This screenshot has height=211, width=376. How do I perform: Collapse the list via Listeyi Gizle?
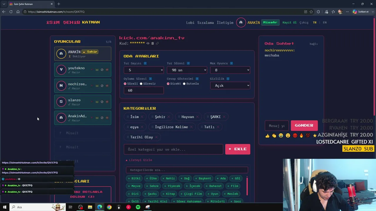pos(139,160)
